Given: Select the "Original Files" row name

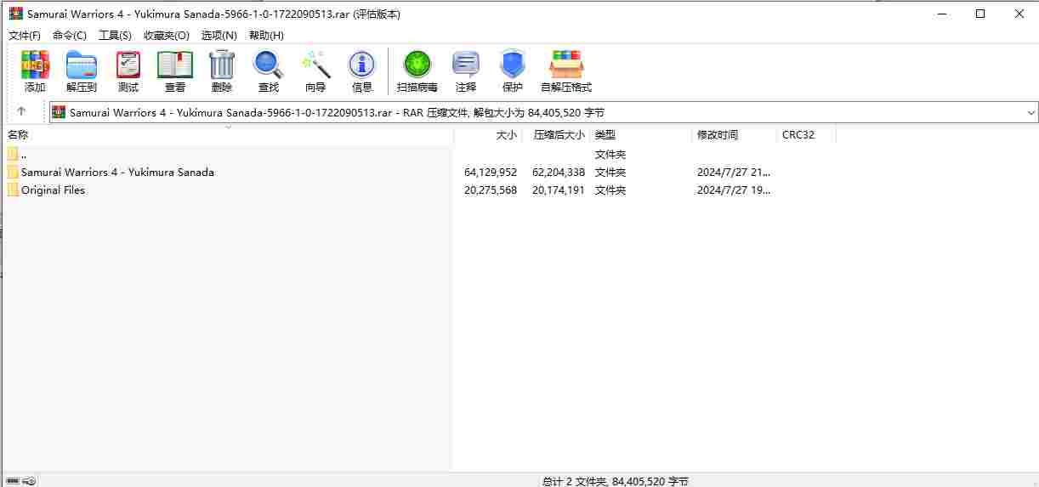Looking at the screenshot, I should 53,190.
